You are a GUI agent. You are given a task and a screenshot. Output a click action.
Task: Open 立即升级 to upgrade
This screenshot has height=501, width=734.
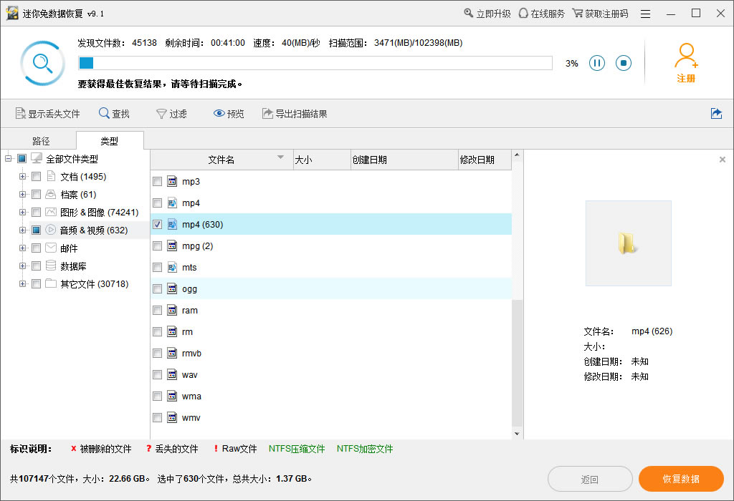487,13
